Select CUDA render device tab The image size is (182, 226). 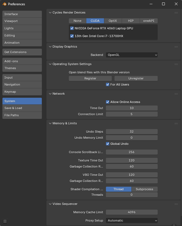[x=95, y=21]
